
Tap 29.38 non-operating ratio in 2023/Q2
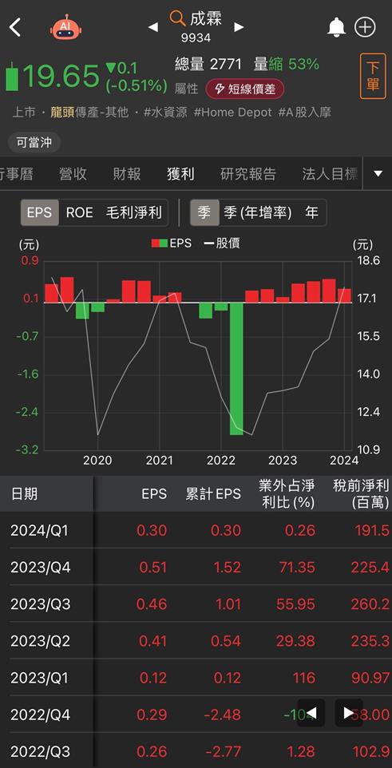coord(295,640)
